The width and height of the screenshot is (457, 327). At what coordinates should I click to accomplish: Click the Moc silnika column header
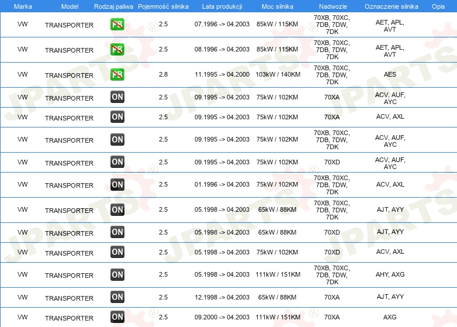coord(277,6)
